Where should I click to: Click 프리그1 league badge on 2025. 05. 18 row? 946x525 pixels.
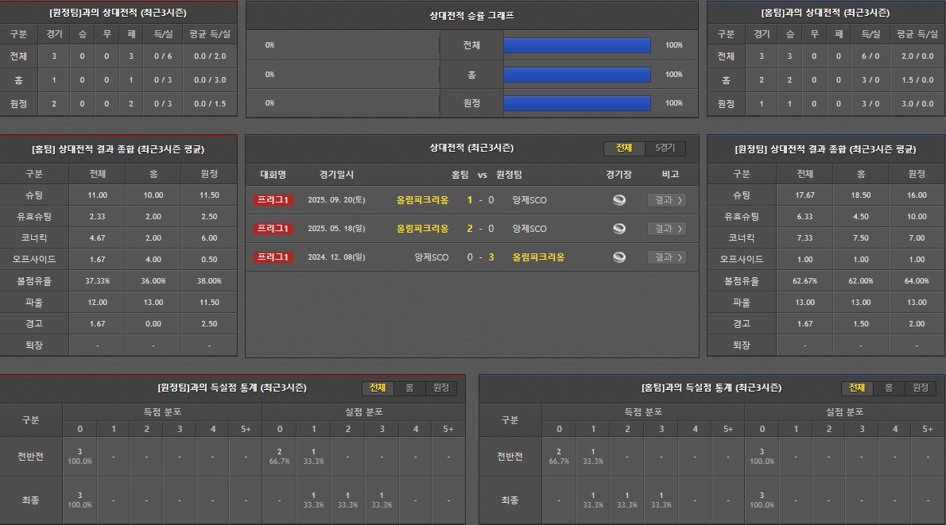(273, 229)
